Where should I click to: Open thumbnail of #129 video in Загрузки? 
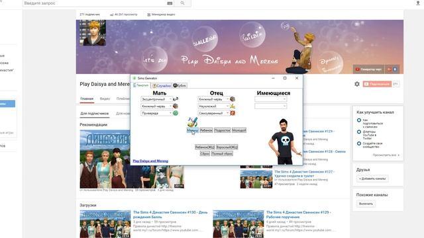click(238, 224)
